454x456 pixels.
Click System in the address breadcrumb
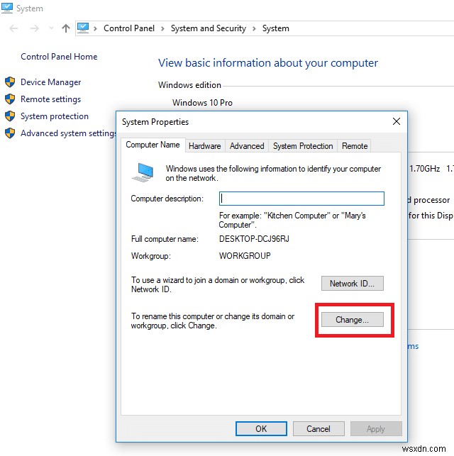click(x=276, y=28)
